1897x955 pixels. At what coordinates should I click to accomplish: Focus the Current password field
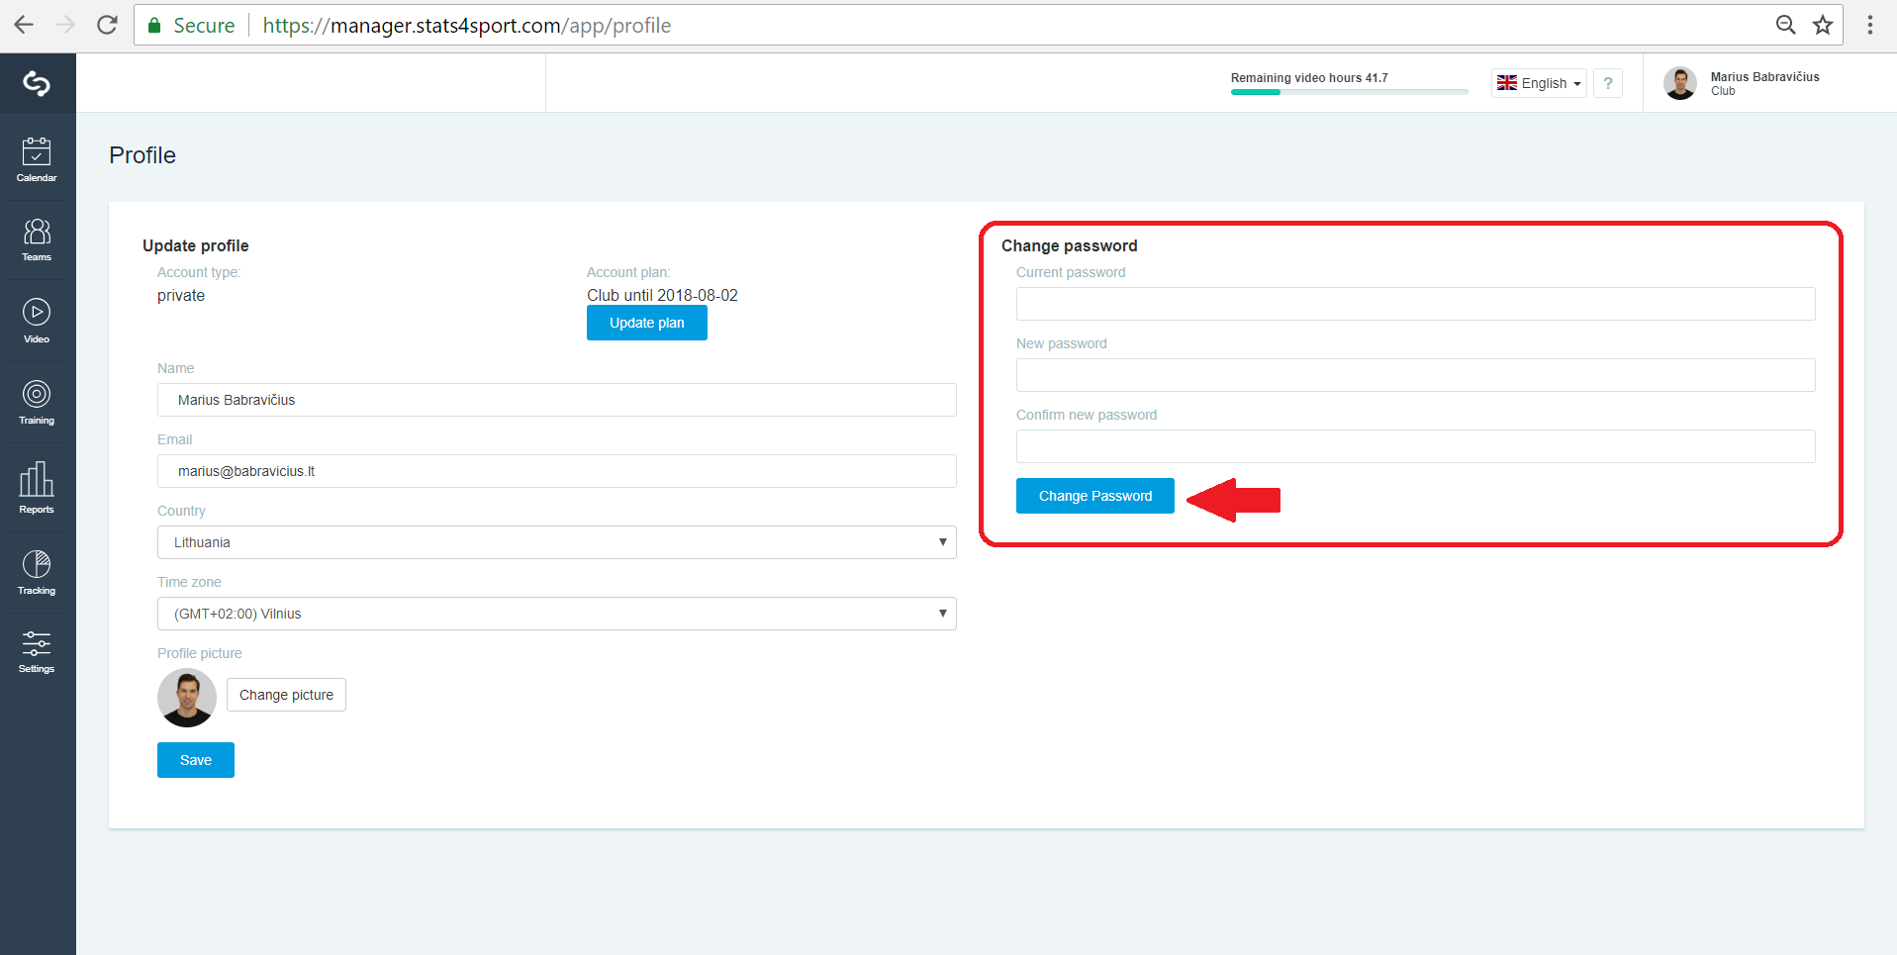click(1415, 304)
